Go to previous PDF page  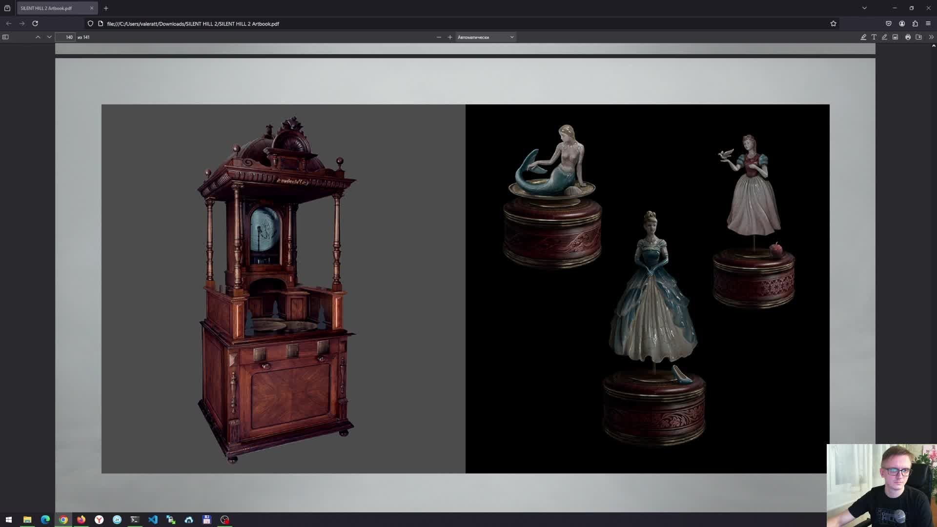38,37
